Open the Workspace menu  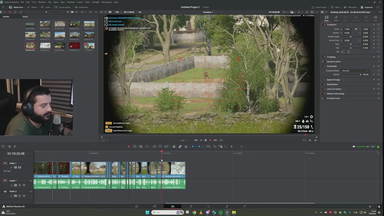106,2
